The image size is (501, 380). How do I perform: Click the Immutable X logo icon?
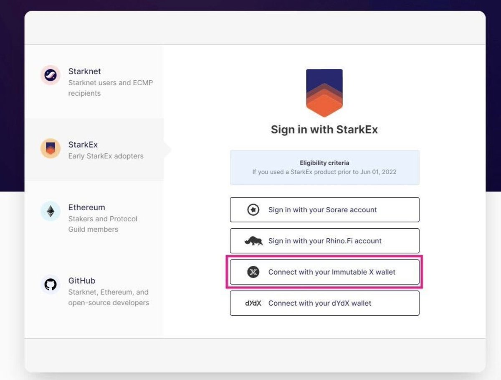click(253, 272)
